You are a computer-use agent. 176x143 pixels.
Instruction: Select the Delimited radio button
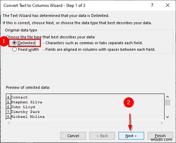14,43
